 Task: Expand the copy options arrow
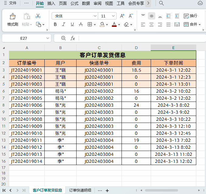pos(43,24)
